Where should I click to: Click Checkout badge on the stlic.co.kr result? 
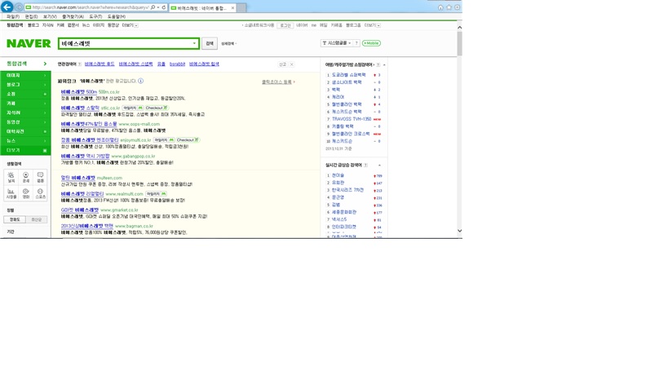click(157, 108)
